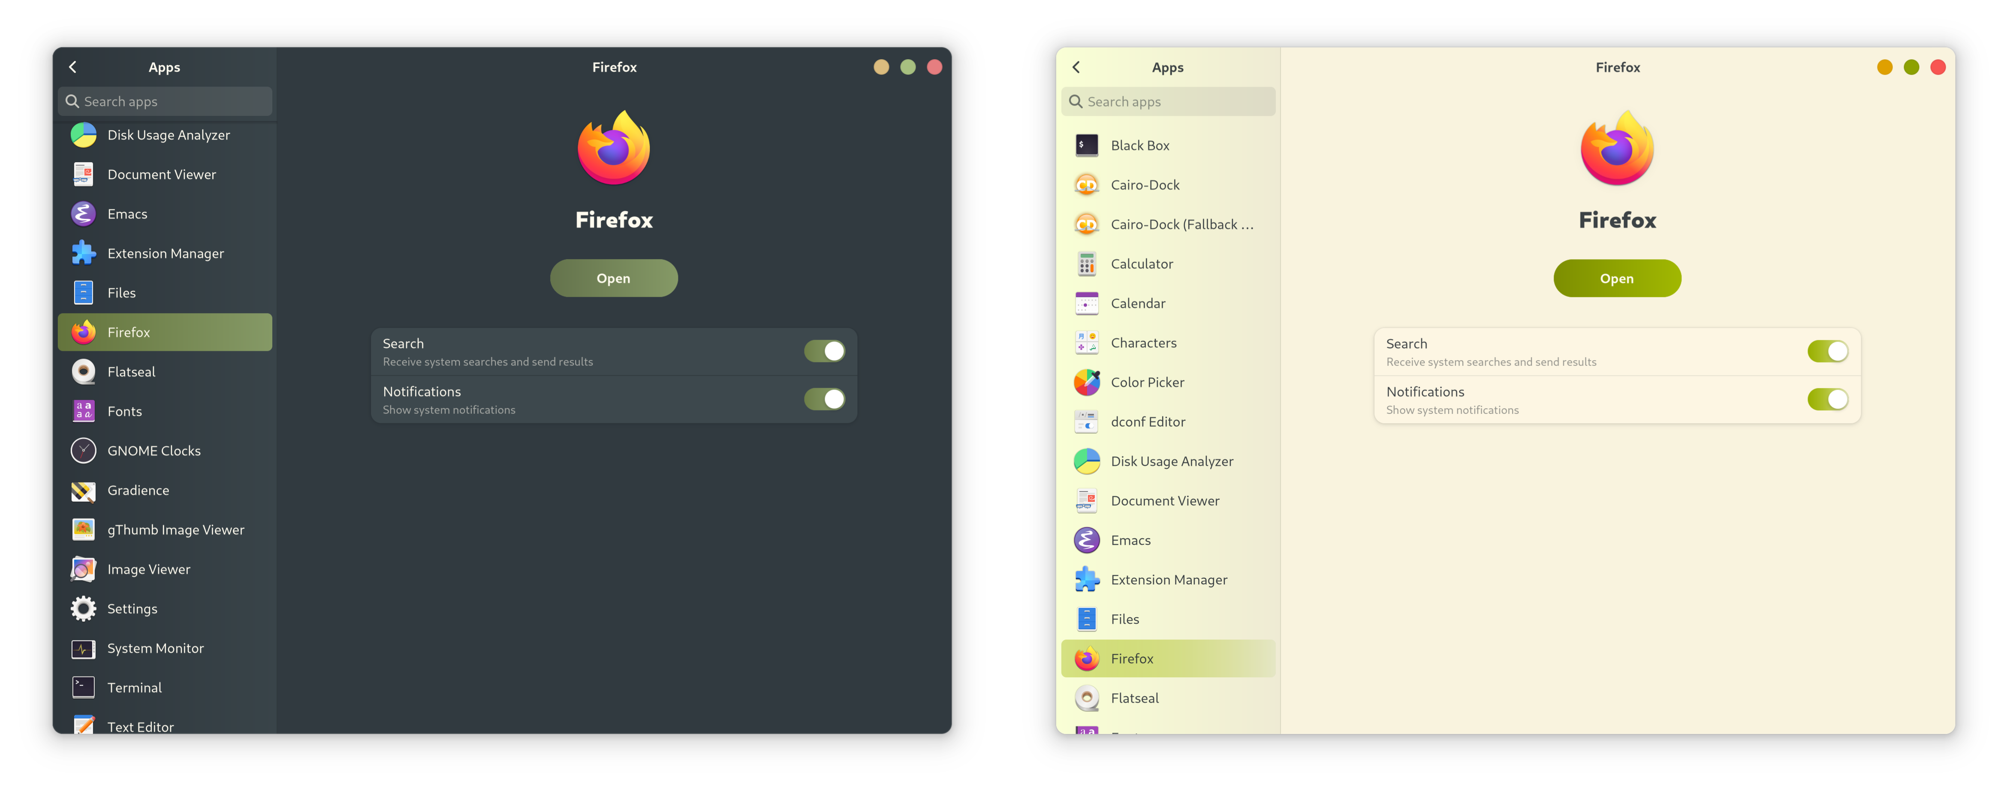2007x791 pixels.
Task: Select Firefox row in light sidebar
Action: point(1169,658)
